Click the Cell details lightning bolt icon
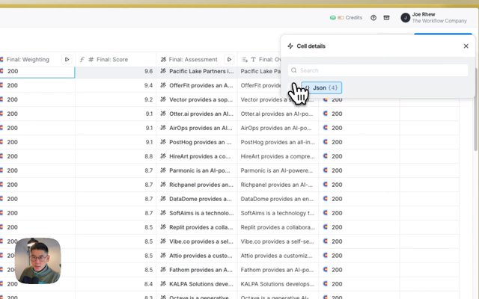Screen dimensions: 479x299 click(290, 46)
